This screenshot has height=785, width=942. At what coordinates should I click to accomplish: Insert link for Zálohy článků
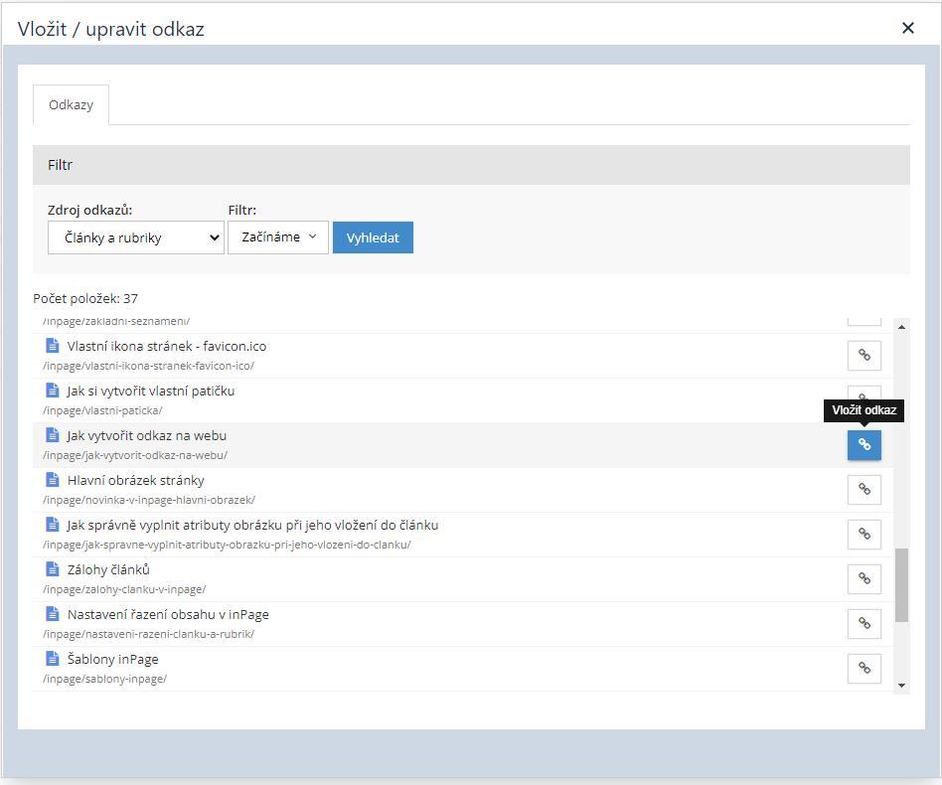pos(863,579)
